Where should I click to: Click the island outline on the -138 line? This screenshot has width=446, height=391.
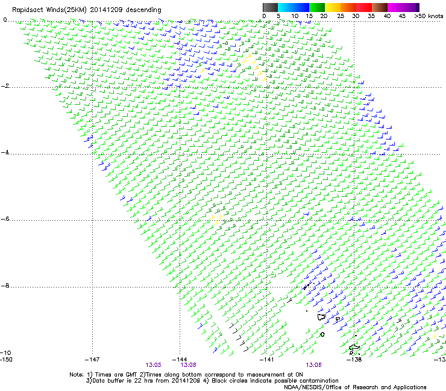[x=354, y=348]
